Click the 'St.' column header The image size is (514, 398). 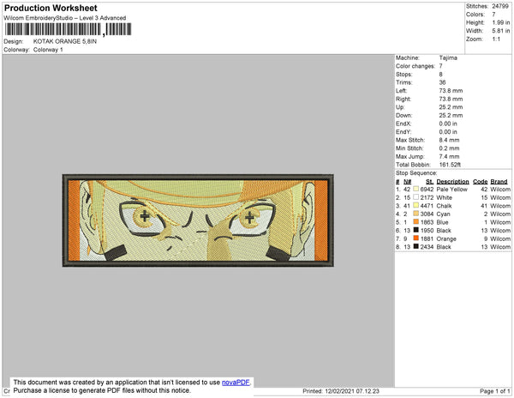429,182
